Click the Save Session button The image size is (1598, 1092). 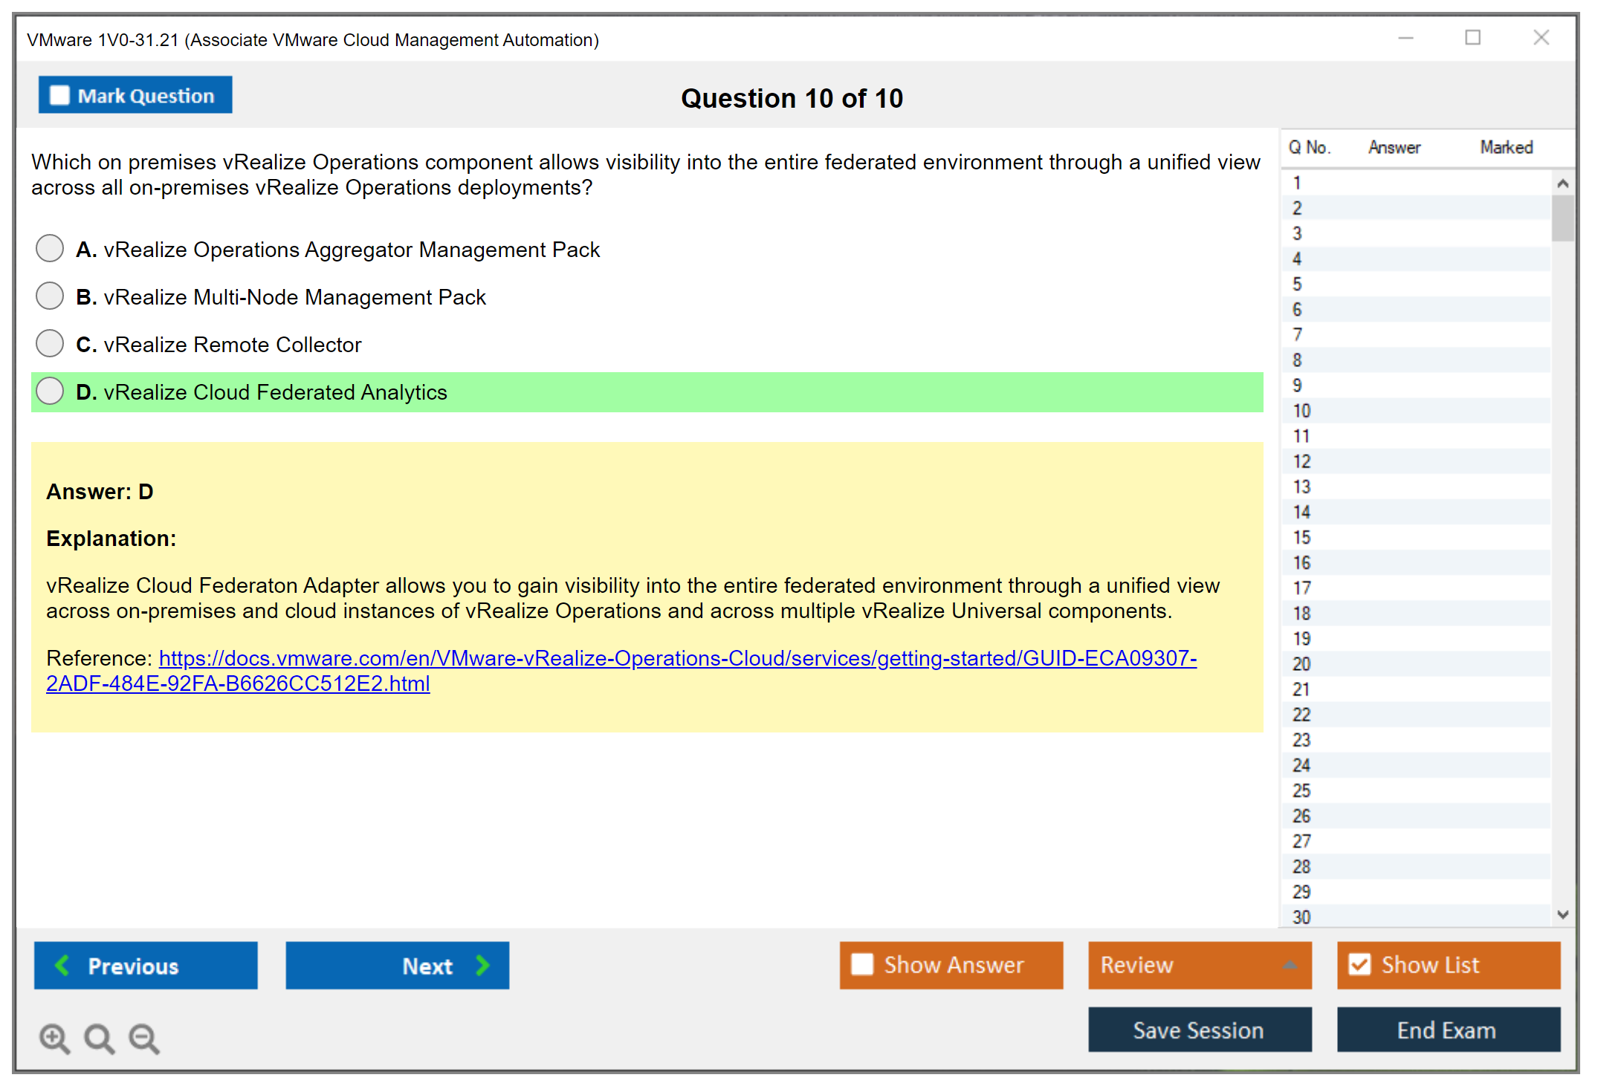[x=1199, y=1030]
